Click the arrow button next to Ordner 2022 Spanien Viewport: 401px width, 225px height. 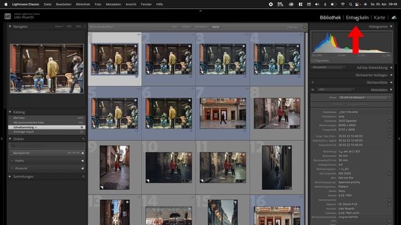(x=389, y=121)
